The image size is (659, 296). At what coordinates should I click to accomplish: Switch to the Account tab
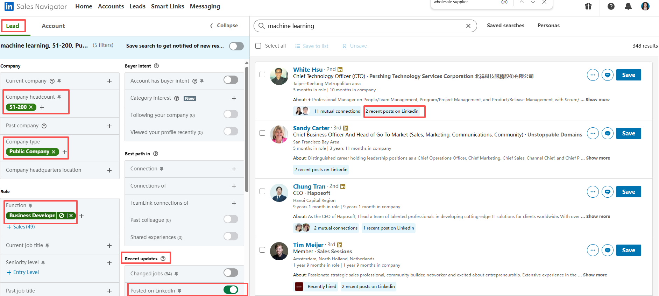point(53,26)
